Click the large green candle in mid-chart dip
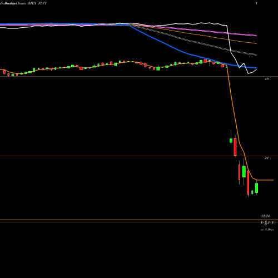278x278 pixels. [158, 68]
